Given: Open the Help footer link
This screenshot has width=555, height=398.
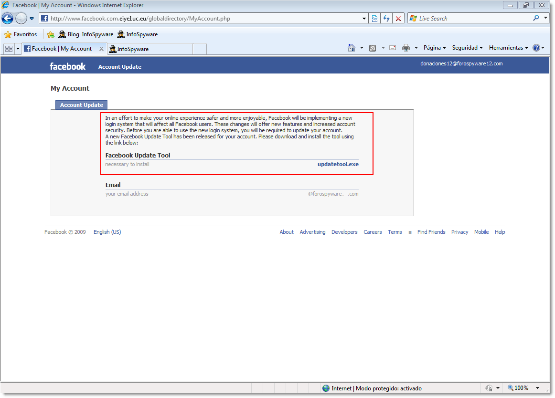Looking at the screenshot, I should click(500, 232).
